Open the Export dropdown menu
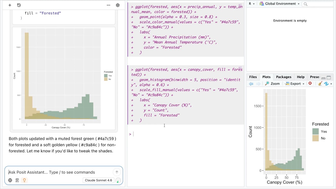336x189 pixels. tap(295, 84)
